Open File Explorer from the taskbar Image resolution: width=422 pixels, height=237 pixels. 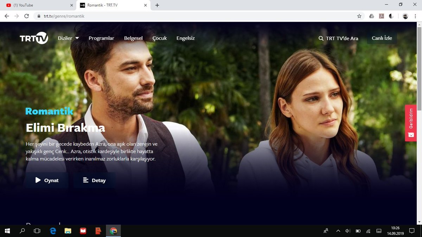tap(68, 231)
